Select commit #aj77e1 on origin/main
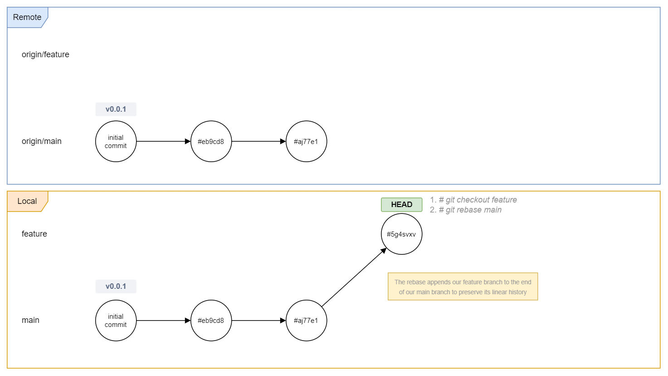Viewport: 668px width, 376px height. (306, 142)
